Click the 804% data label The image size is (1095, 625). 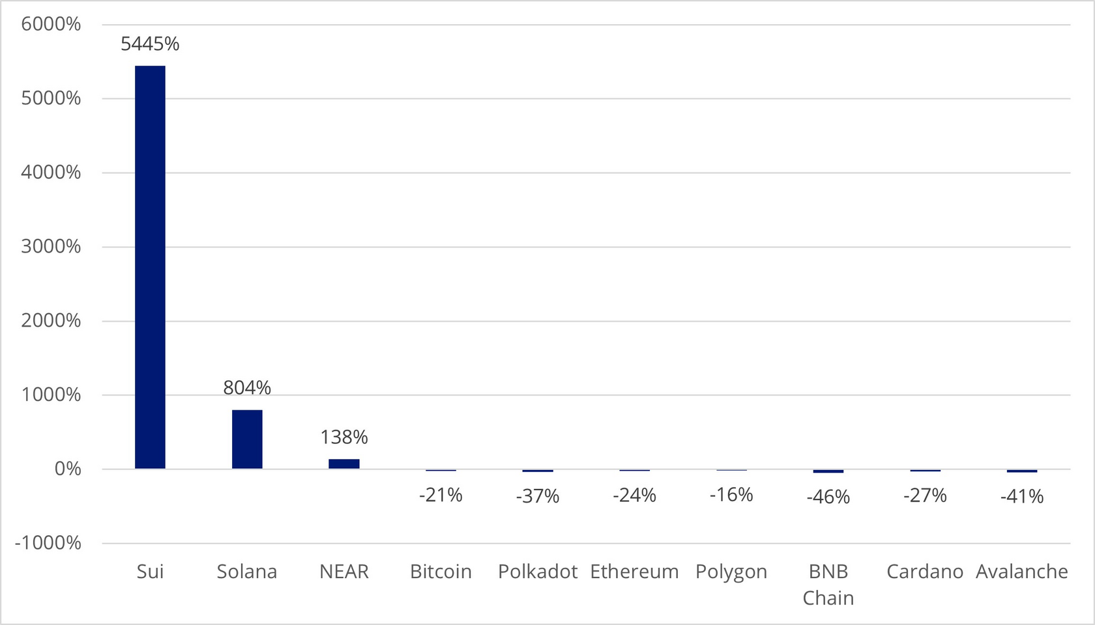[x=247, y=387]
